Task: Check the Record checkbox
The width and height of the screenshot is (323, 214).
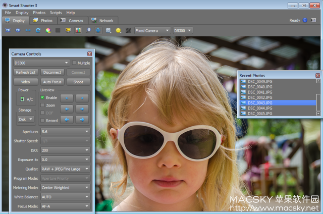Action: pyautogui.click(x=42, y=120)
